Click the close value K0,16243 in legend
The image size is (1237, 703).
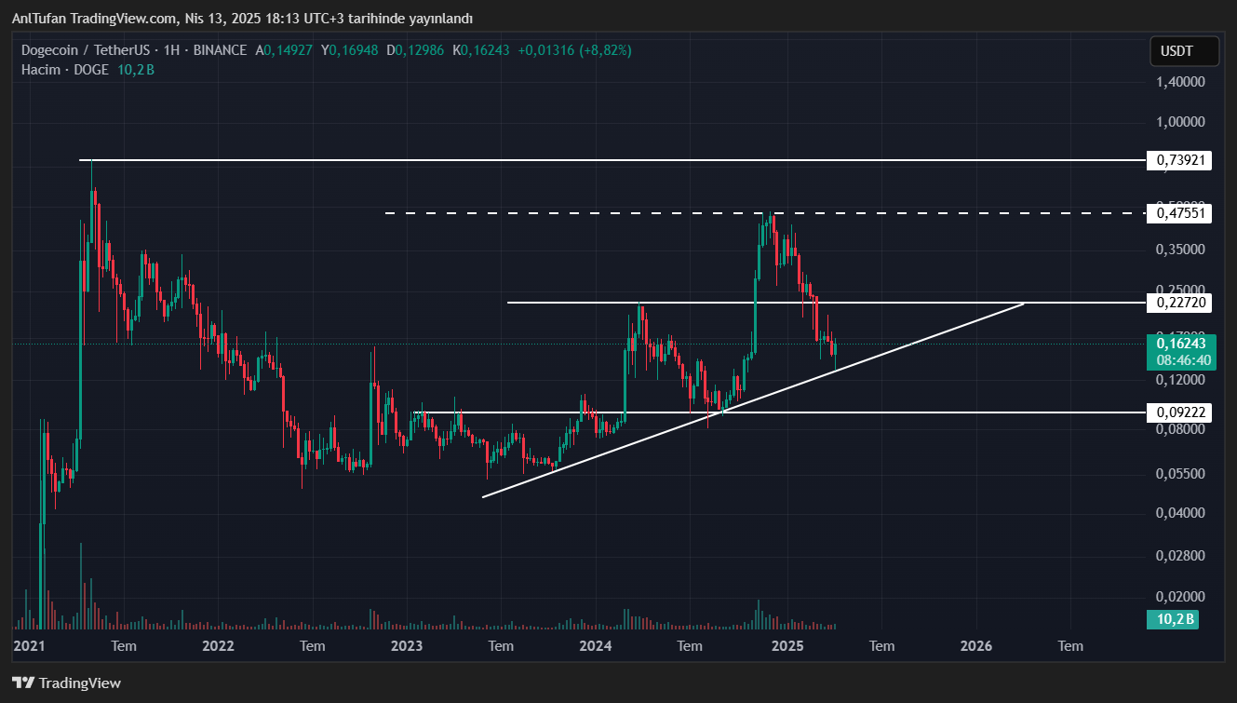coord(481,50)
